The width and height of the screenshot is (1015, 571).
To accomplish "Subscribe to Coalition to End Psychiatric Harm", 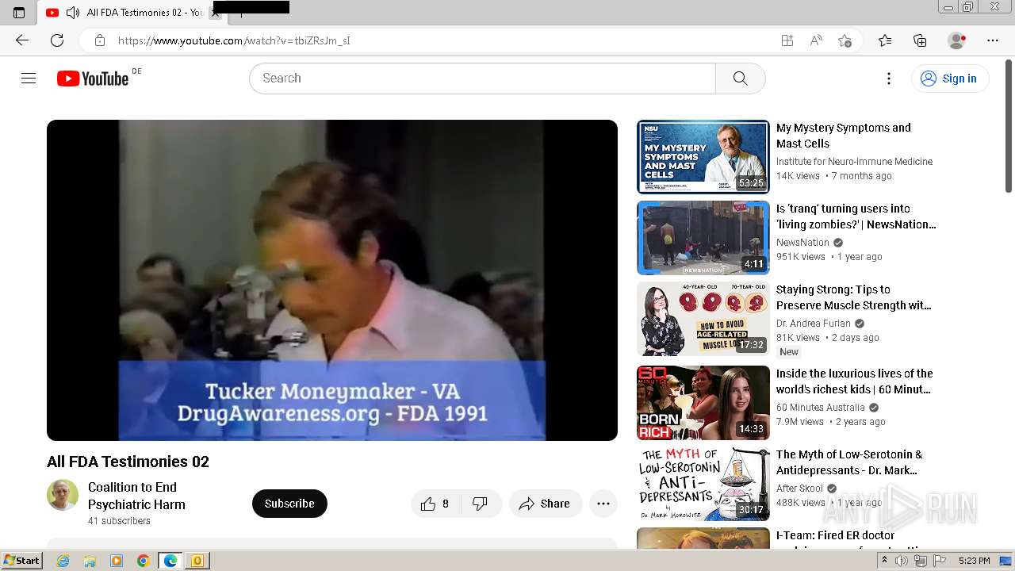I will coord(289,504).
